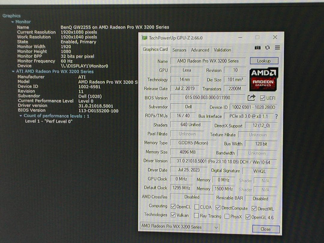Toggle the Vulkan checkbox
Image resolution: width=324 pixels, height=243 pixels.
pos(173,215)
